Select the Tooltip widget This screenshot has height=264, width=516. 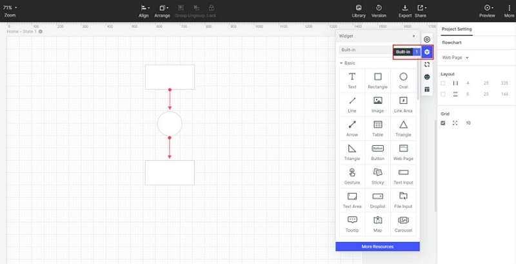(x=352, y=224)
